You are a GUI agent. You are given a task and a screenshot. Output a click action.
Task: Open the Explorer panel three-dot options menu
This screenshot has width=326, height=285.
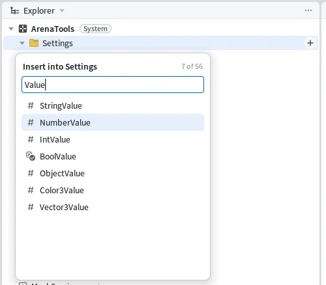pos(308,10)
